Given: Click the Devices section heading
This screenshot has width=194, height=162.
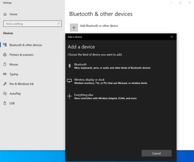Looking at the screenshot, I should coord(8,33).
